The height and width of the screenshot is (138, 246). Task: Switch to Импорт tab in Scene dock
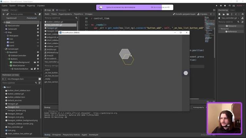click(x=14, y=10)
